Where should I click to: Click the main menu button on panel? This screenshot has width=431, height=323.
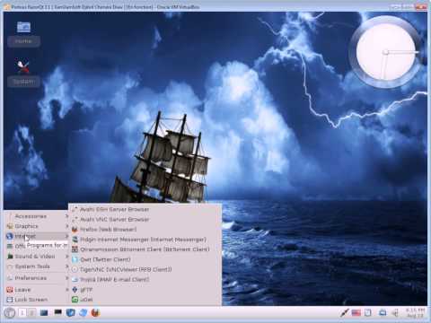pyautogui.click(x=10, y=313)
